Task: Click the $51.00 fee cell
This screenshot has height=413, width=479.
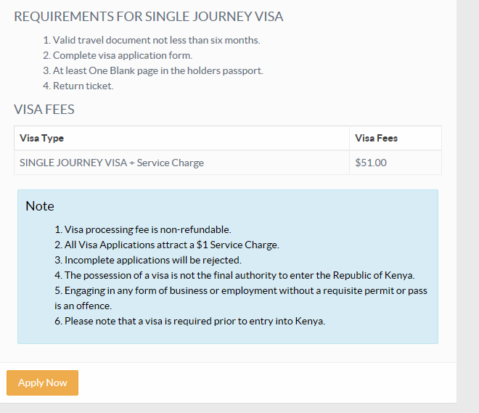Action: 396,163
